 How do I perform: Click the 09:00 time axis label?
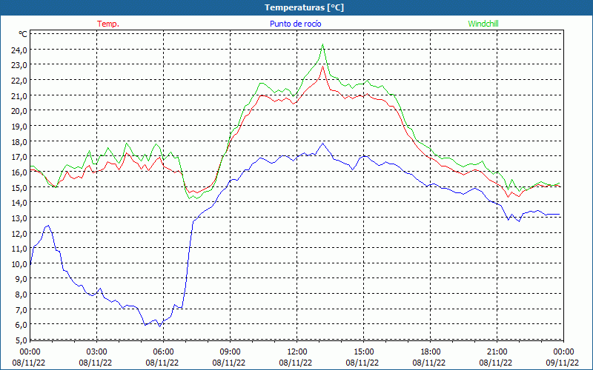tap(231, 352)
